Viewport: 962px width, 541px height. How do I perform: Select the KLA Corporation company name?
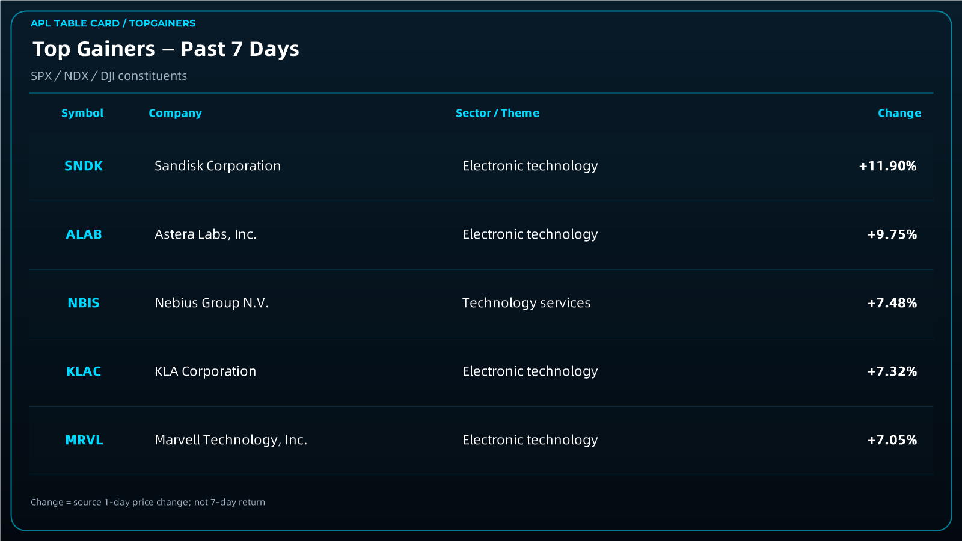tap(206, 371)
